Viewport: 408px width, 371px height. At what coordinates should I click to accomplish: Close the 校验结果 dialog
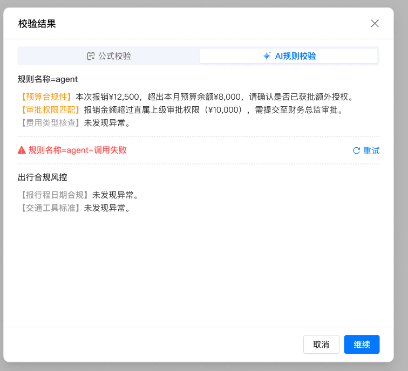tap(375, 23)
